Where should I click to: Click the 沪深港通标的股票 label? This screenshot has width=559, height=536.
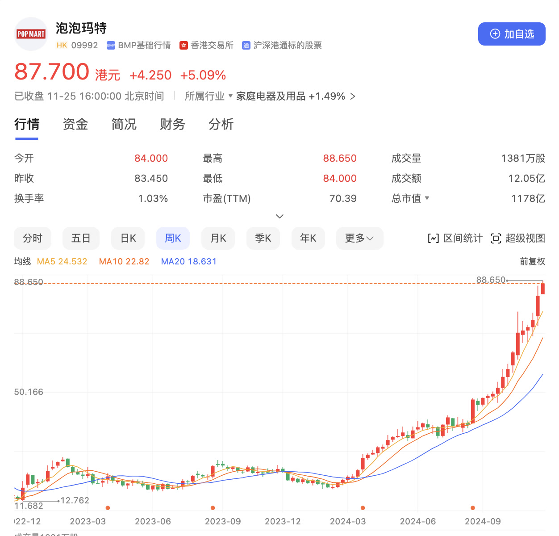(288, 46)
